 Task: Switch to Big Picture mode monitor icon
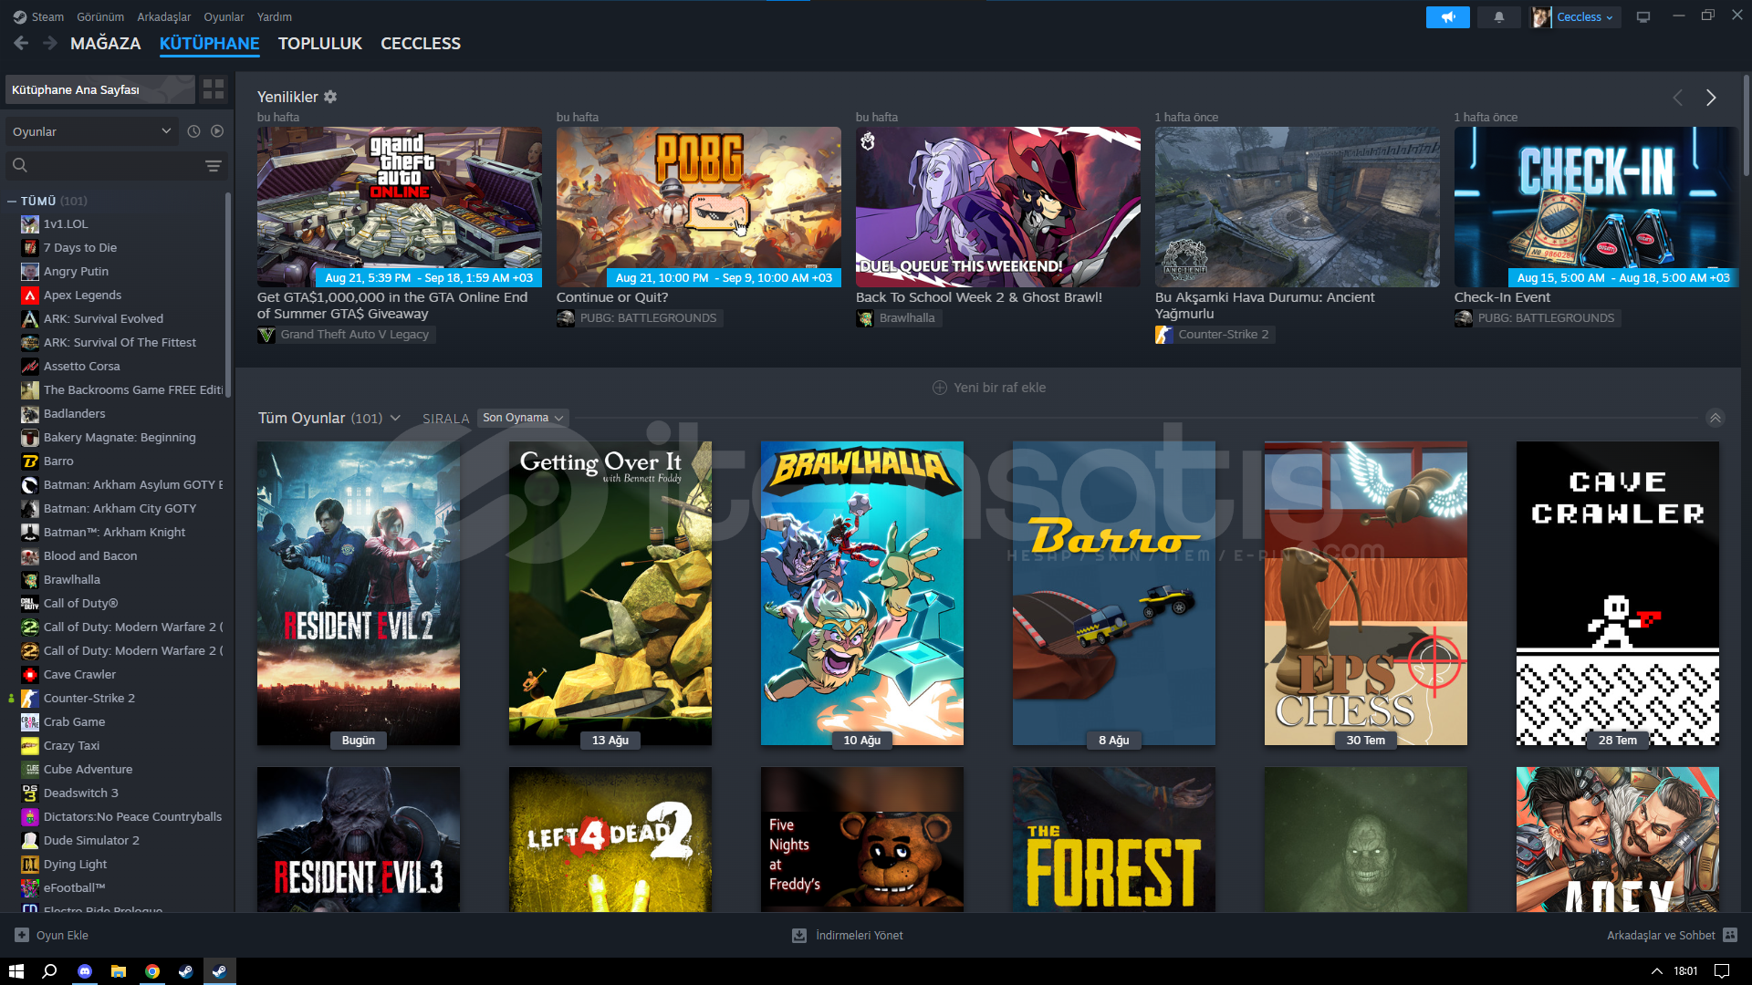pyautogui.click(x=1643, y=16)
